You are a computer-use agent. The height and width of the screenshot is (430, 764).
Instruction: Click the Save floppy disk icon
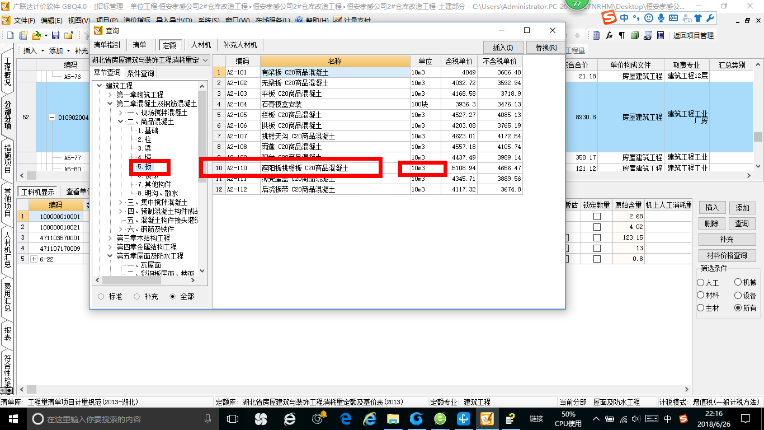(55, 35)
